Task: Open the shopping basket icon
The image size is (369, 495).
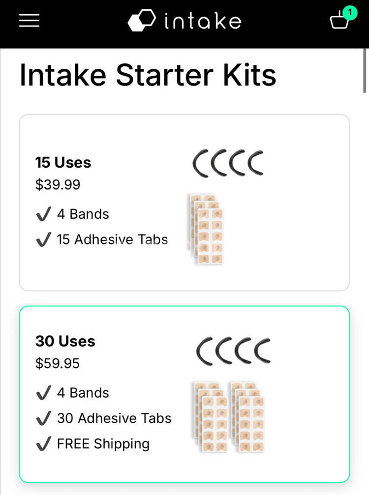Action: pos(339,21)
